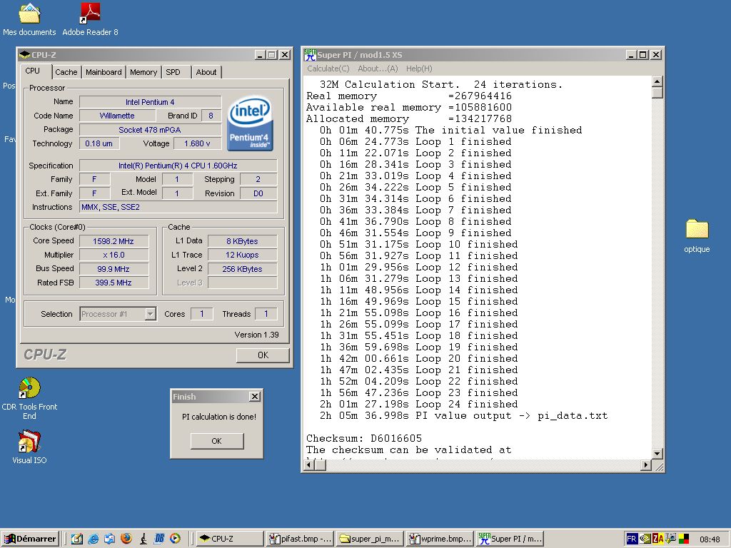Switch to CPU-Z taskbar button
The height and width of the screenshot is (548, 731).
(x=229, y=539)
